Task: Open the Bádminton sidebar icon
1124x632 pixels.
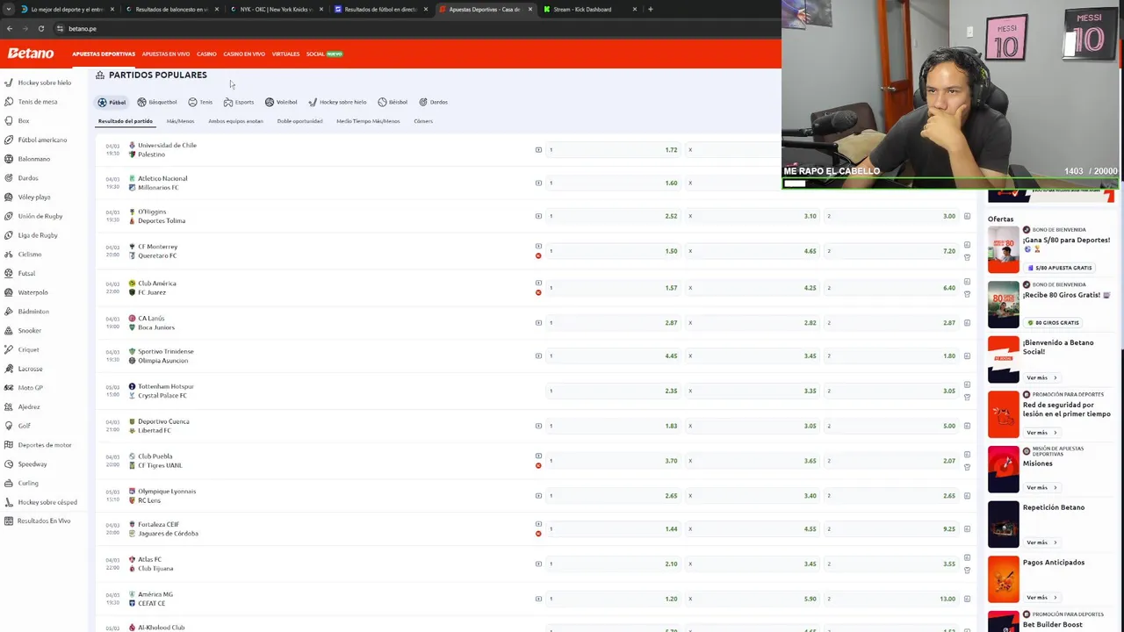Action: pyautogui.click(x=9, y=312)
